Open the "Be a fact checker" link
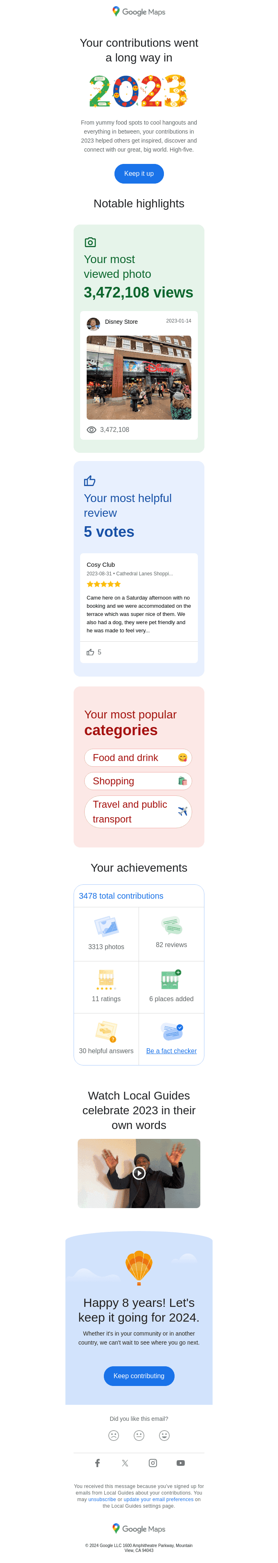278x1563 pixels. click(171, 1050)
